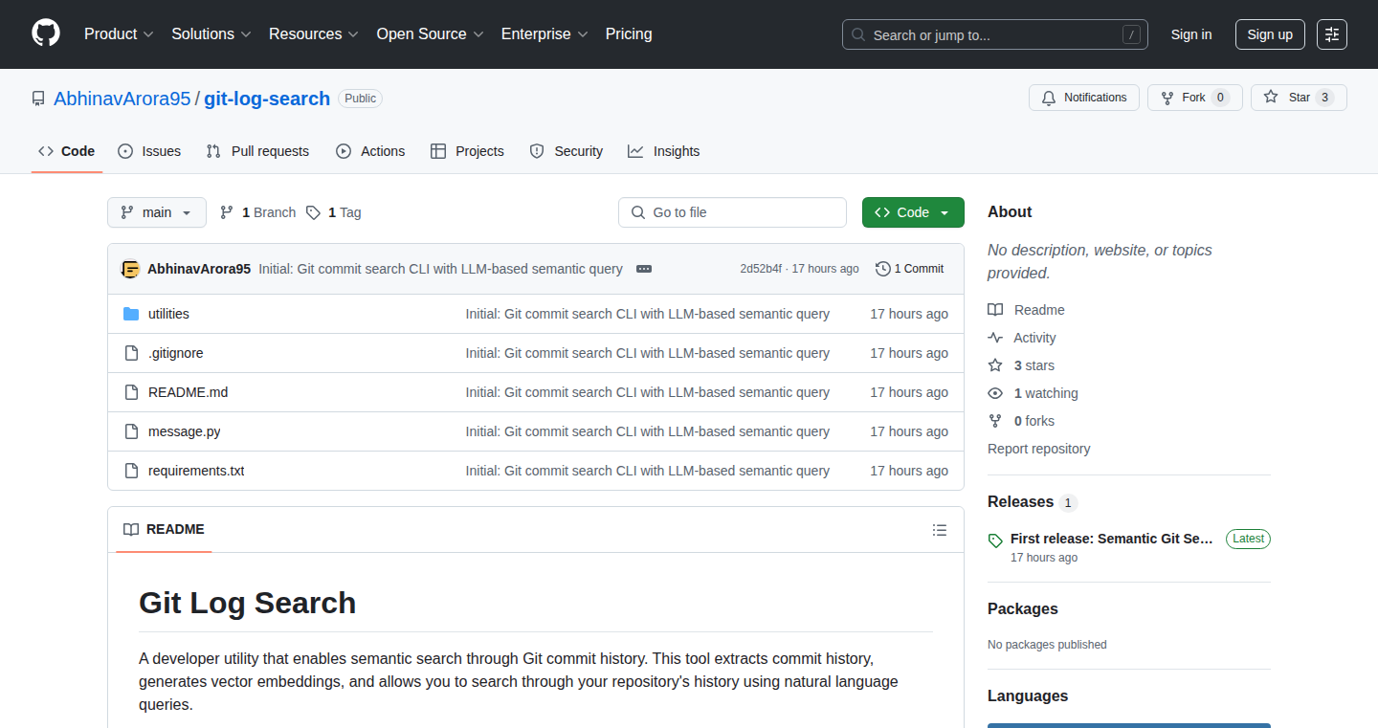Select the Code tab

[x=67, y=151]
